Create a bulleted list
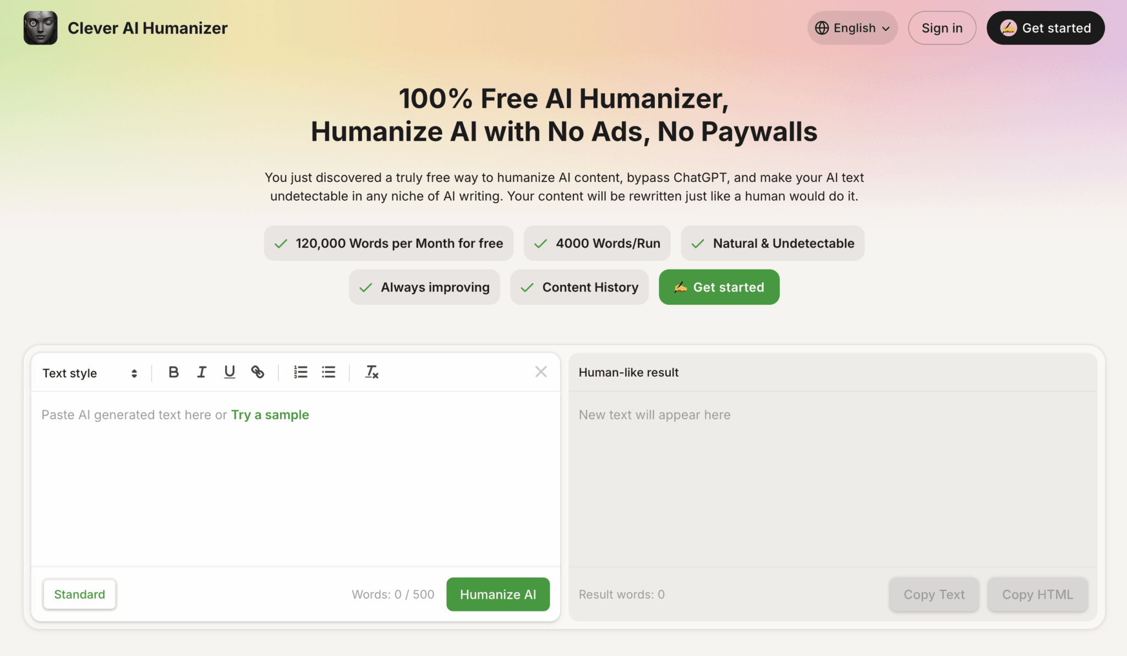This screenshot has width=1127, height=656. pyautogui.click(x=328, y=372)
